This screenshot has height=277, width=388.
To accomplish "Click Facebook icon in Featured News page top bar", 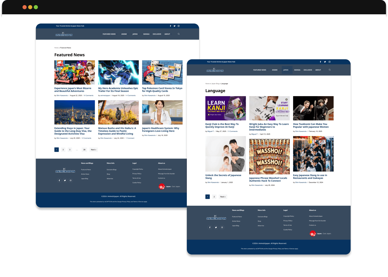I will point(170,26).
